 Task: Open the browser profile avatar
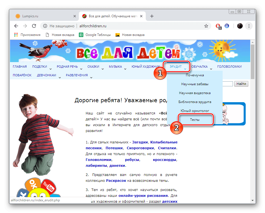point(240,26)
